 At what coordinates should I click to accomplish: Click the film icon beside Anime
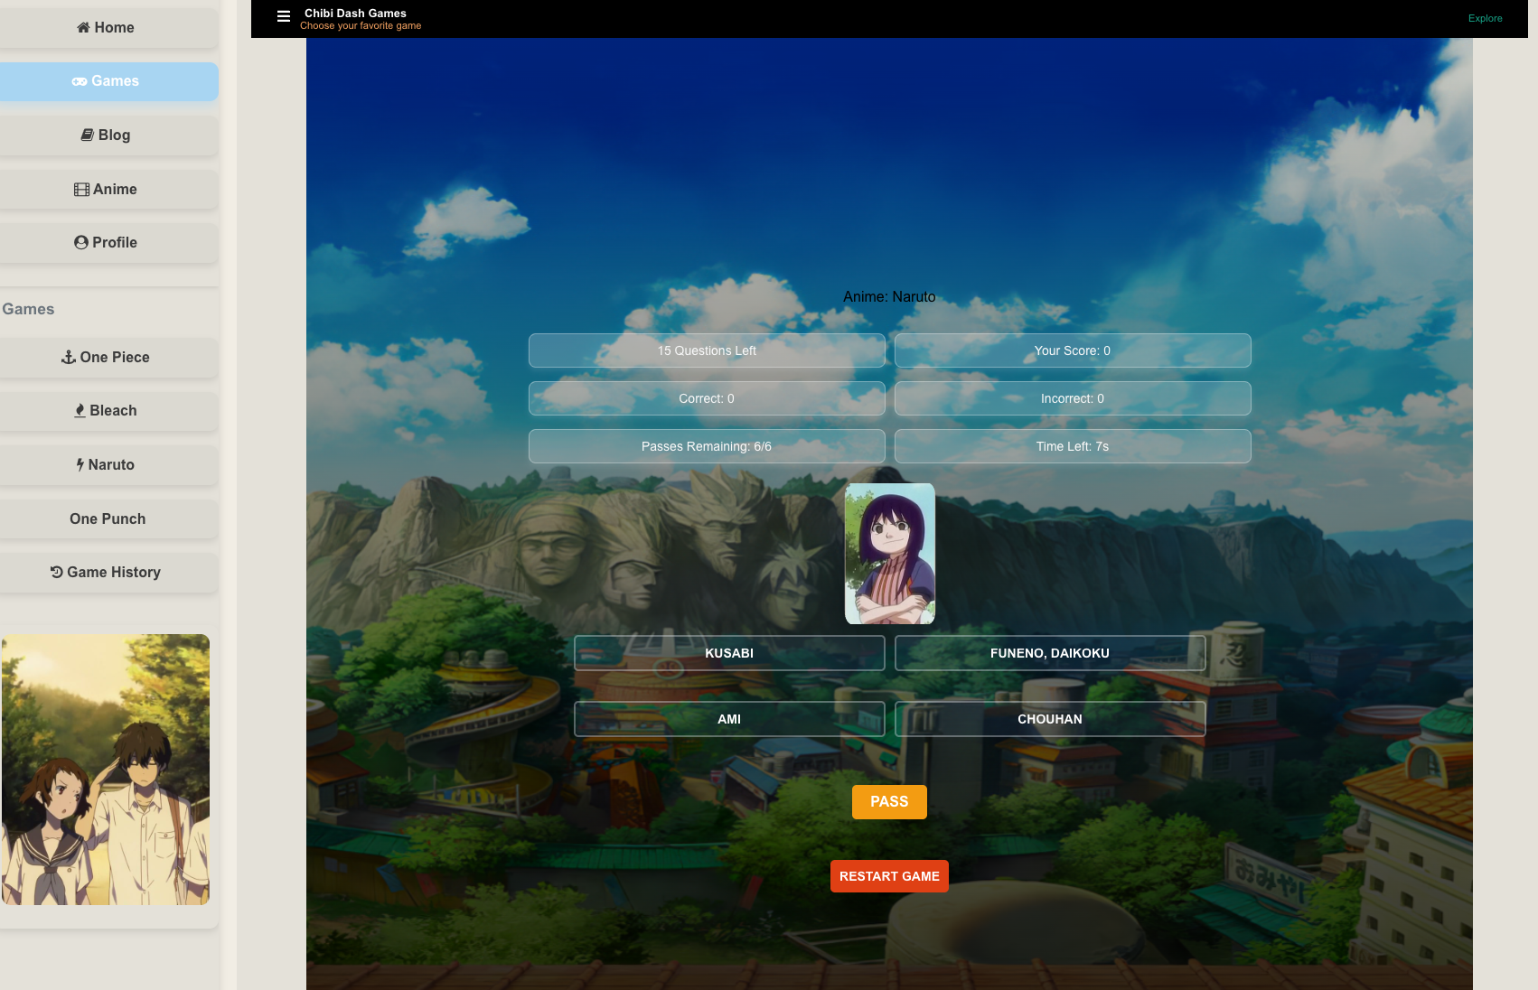click(x=81, y=190)
